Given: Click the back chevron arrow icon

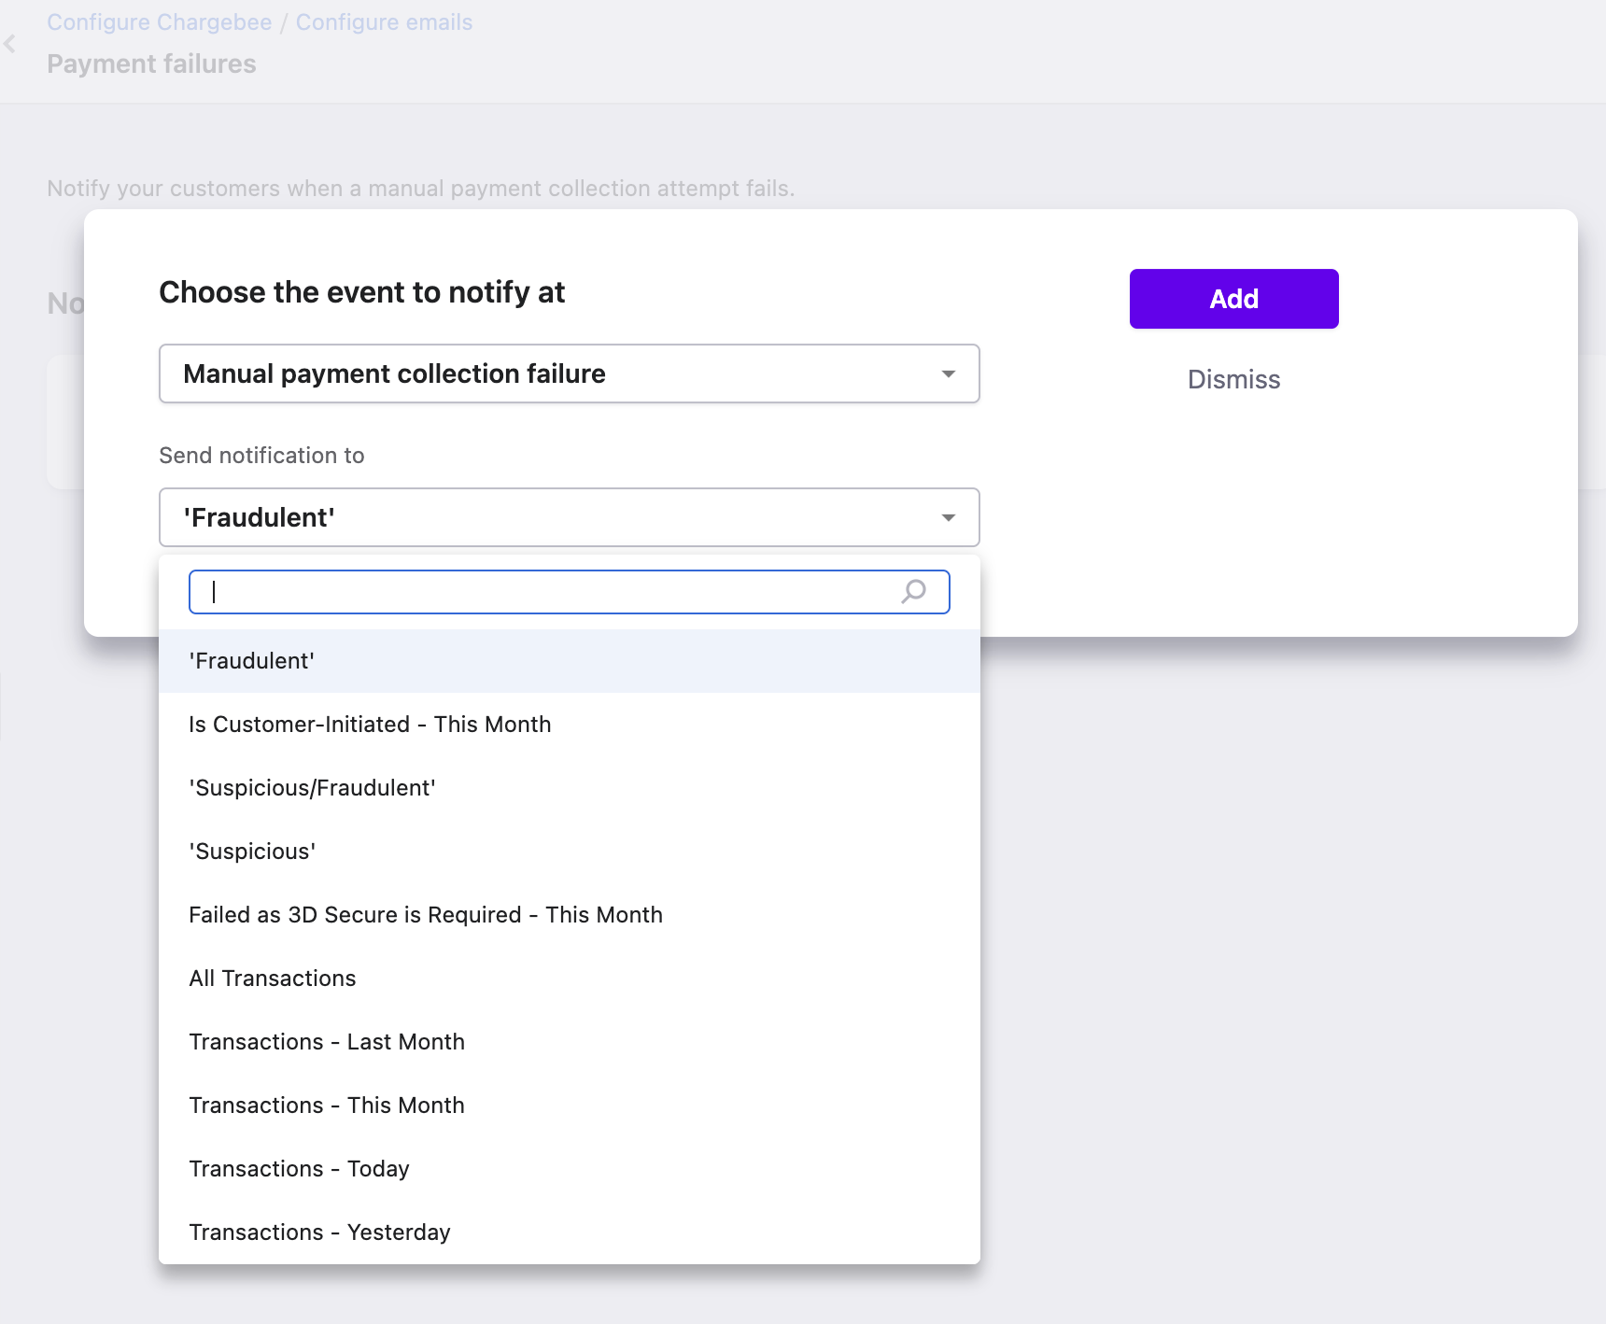Looking at the screenshot, I should [10, 44].
